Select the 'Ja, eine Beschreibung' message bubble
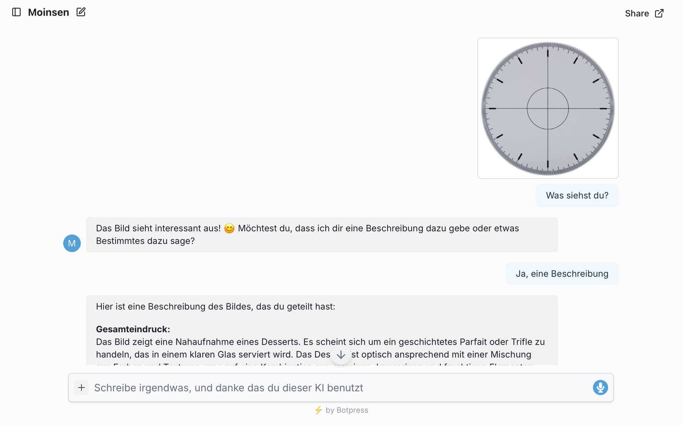The height and width of the screenshot is (426, 682). point(562,274)
